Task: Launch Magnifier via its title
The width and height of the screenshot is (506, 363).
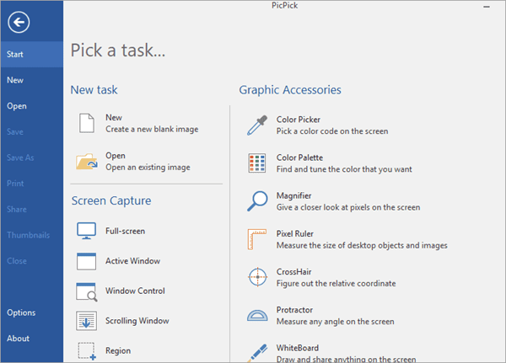Action: pyautogui.click(x=293, y=195)
